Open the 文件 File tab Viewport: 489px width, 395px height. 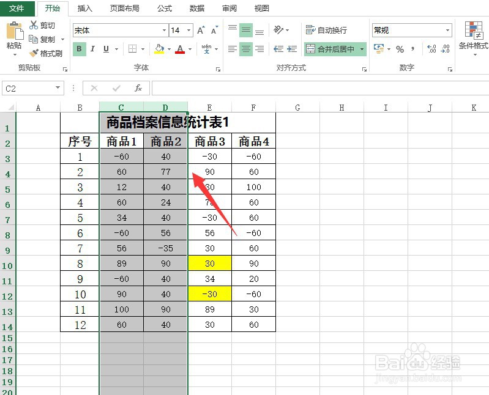click(x=17, y=8)
